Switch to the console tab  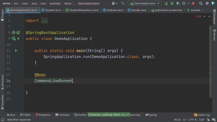[x=195, y=10]
